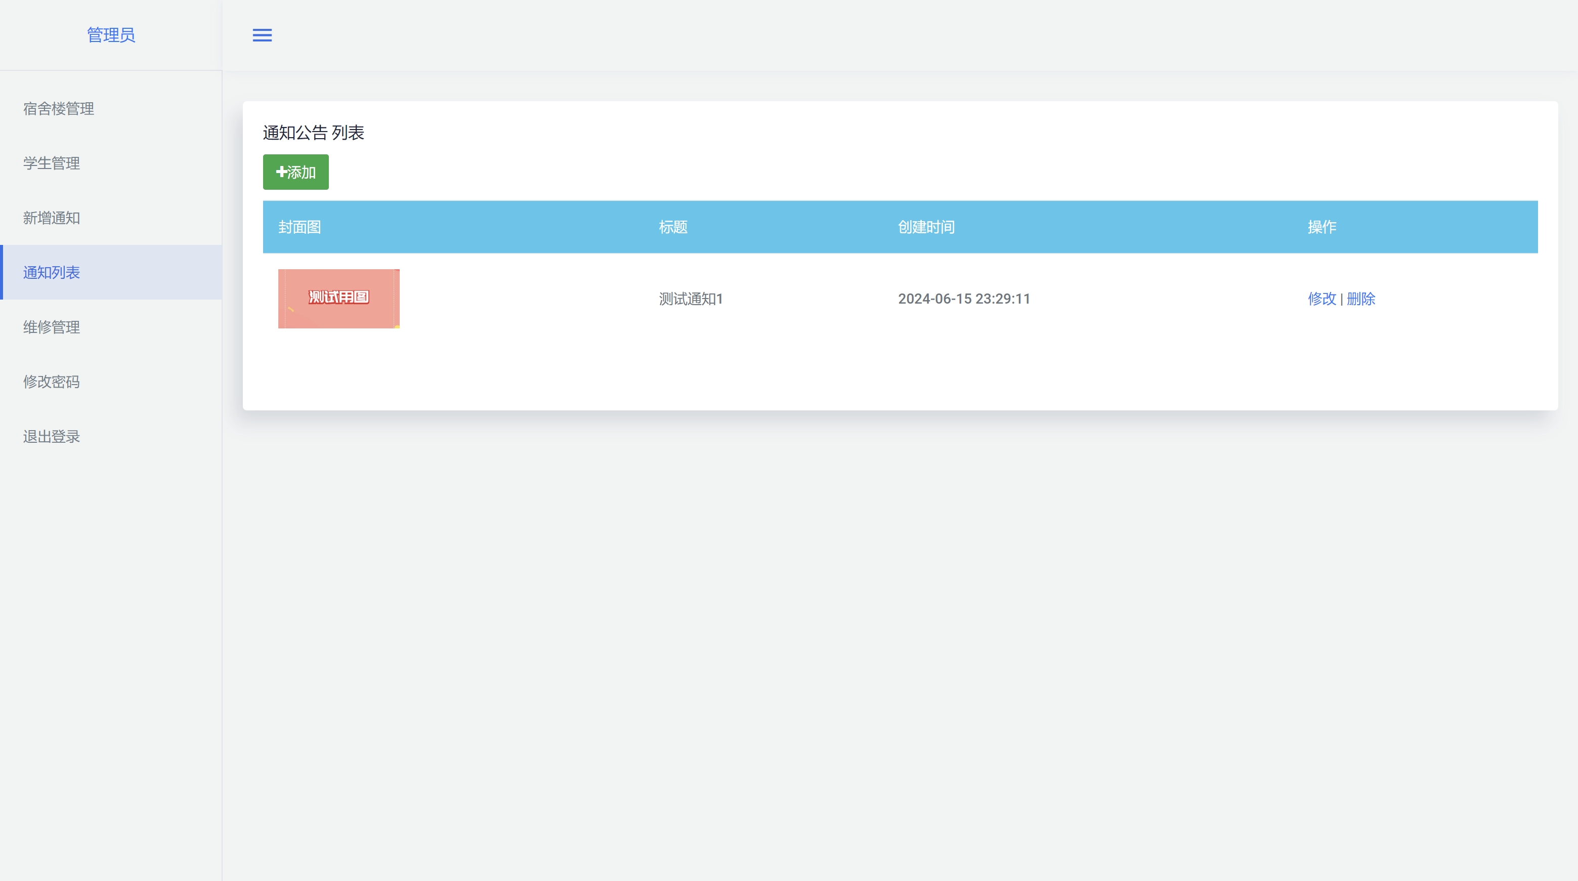This screenshot has height=881, width=1578.
Task: Click 退出登录 to log out
Action: pyautogui.click(x=52, y=436)
